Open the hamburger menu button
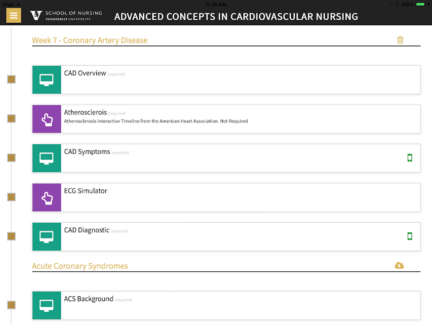Screen dimensions: 432x324 (x=14, y=15)
